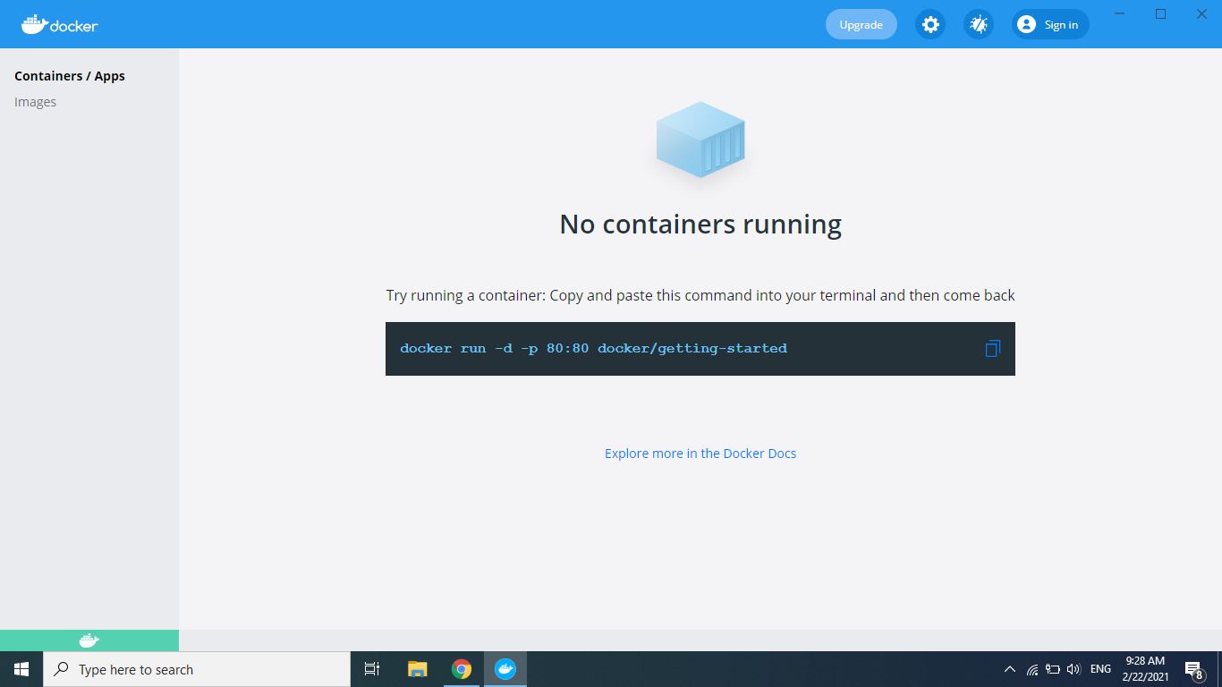Click the Docker Desktop taskbar icon
Viewport: 1222px width, 687px height.
[x=505, y=669]
